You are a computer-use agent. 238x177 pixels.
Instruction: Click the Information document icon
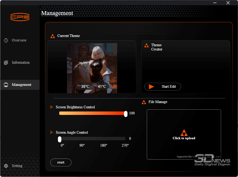[x=6, y=63]
